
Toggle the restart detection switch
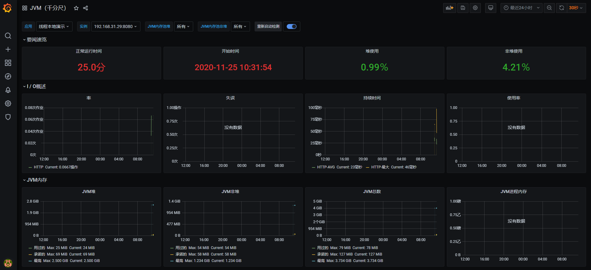pyautogui.click(x=292, y=26)
